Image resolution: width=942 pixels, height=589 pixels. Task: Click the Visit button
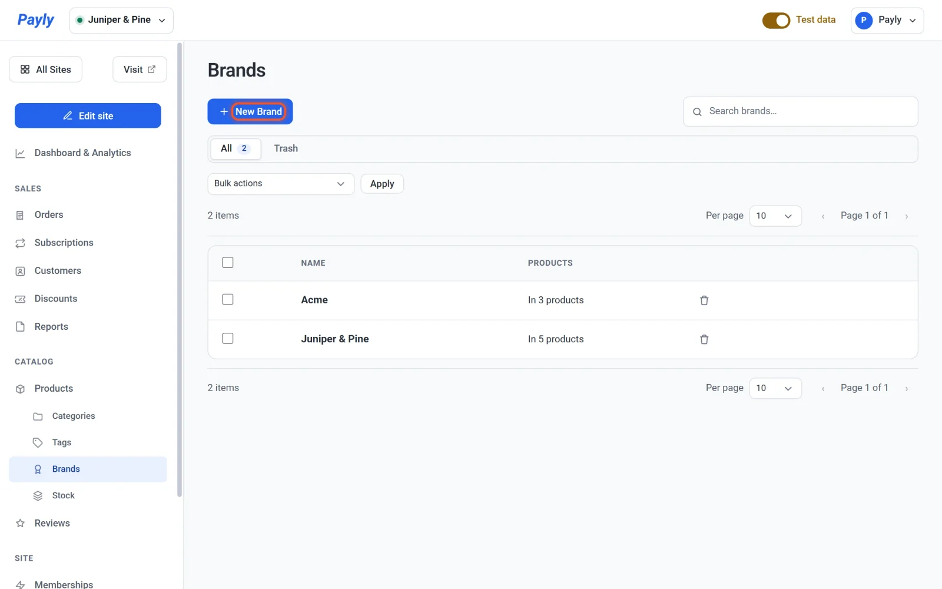140,70
